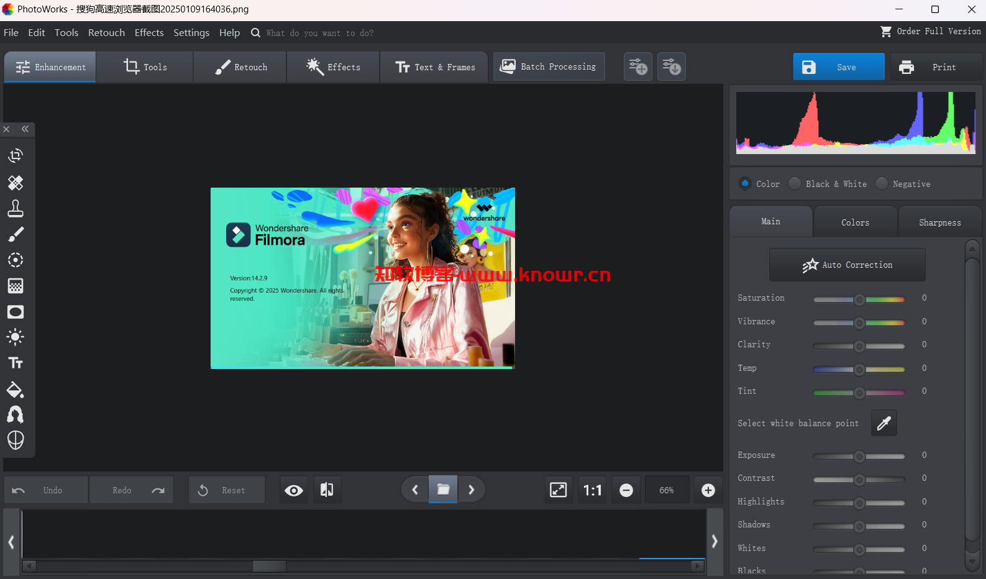Open folder browse button in navigation bar
Image resolution: width=986 pixels, height=579 pixels.
443,490
